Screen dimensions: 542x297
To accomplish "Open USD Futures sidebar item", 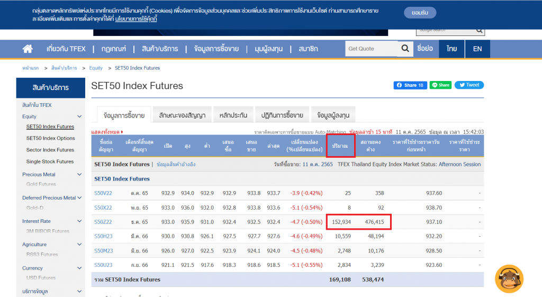I will 41,277.
